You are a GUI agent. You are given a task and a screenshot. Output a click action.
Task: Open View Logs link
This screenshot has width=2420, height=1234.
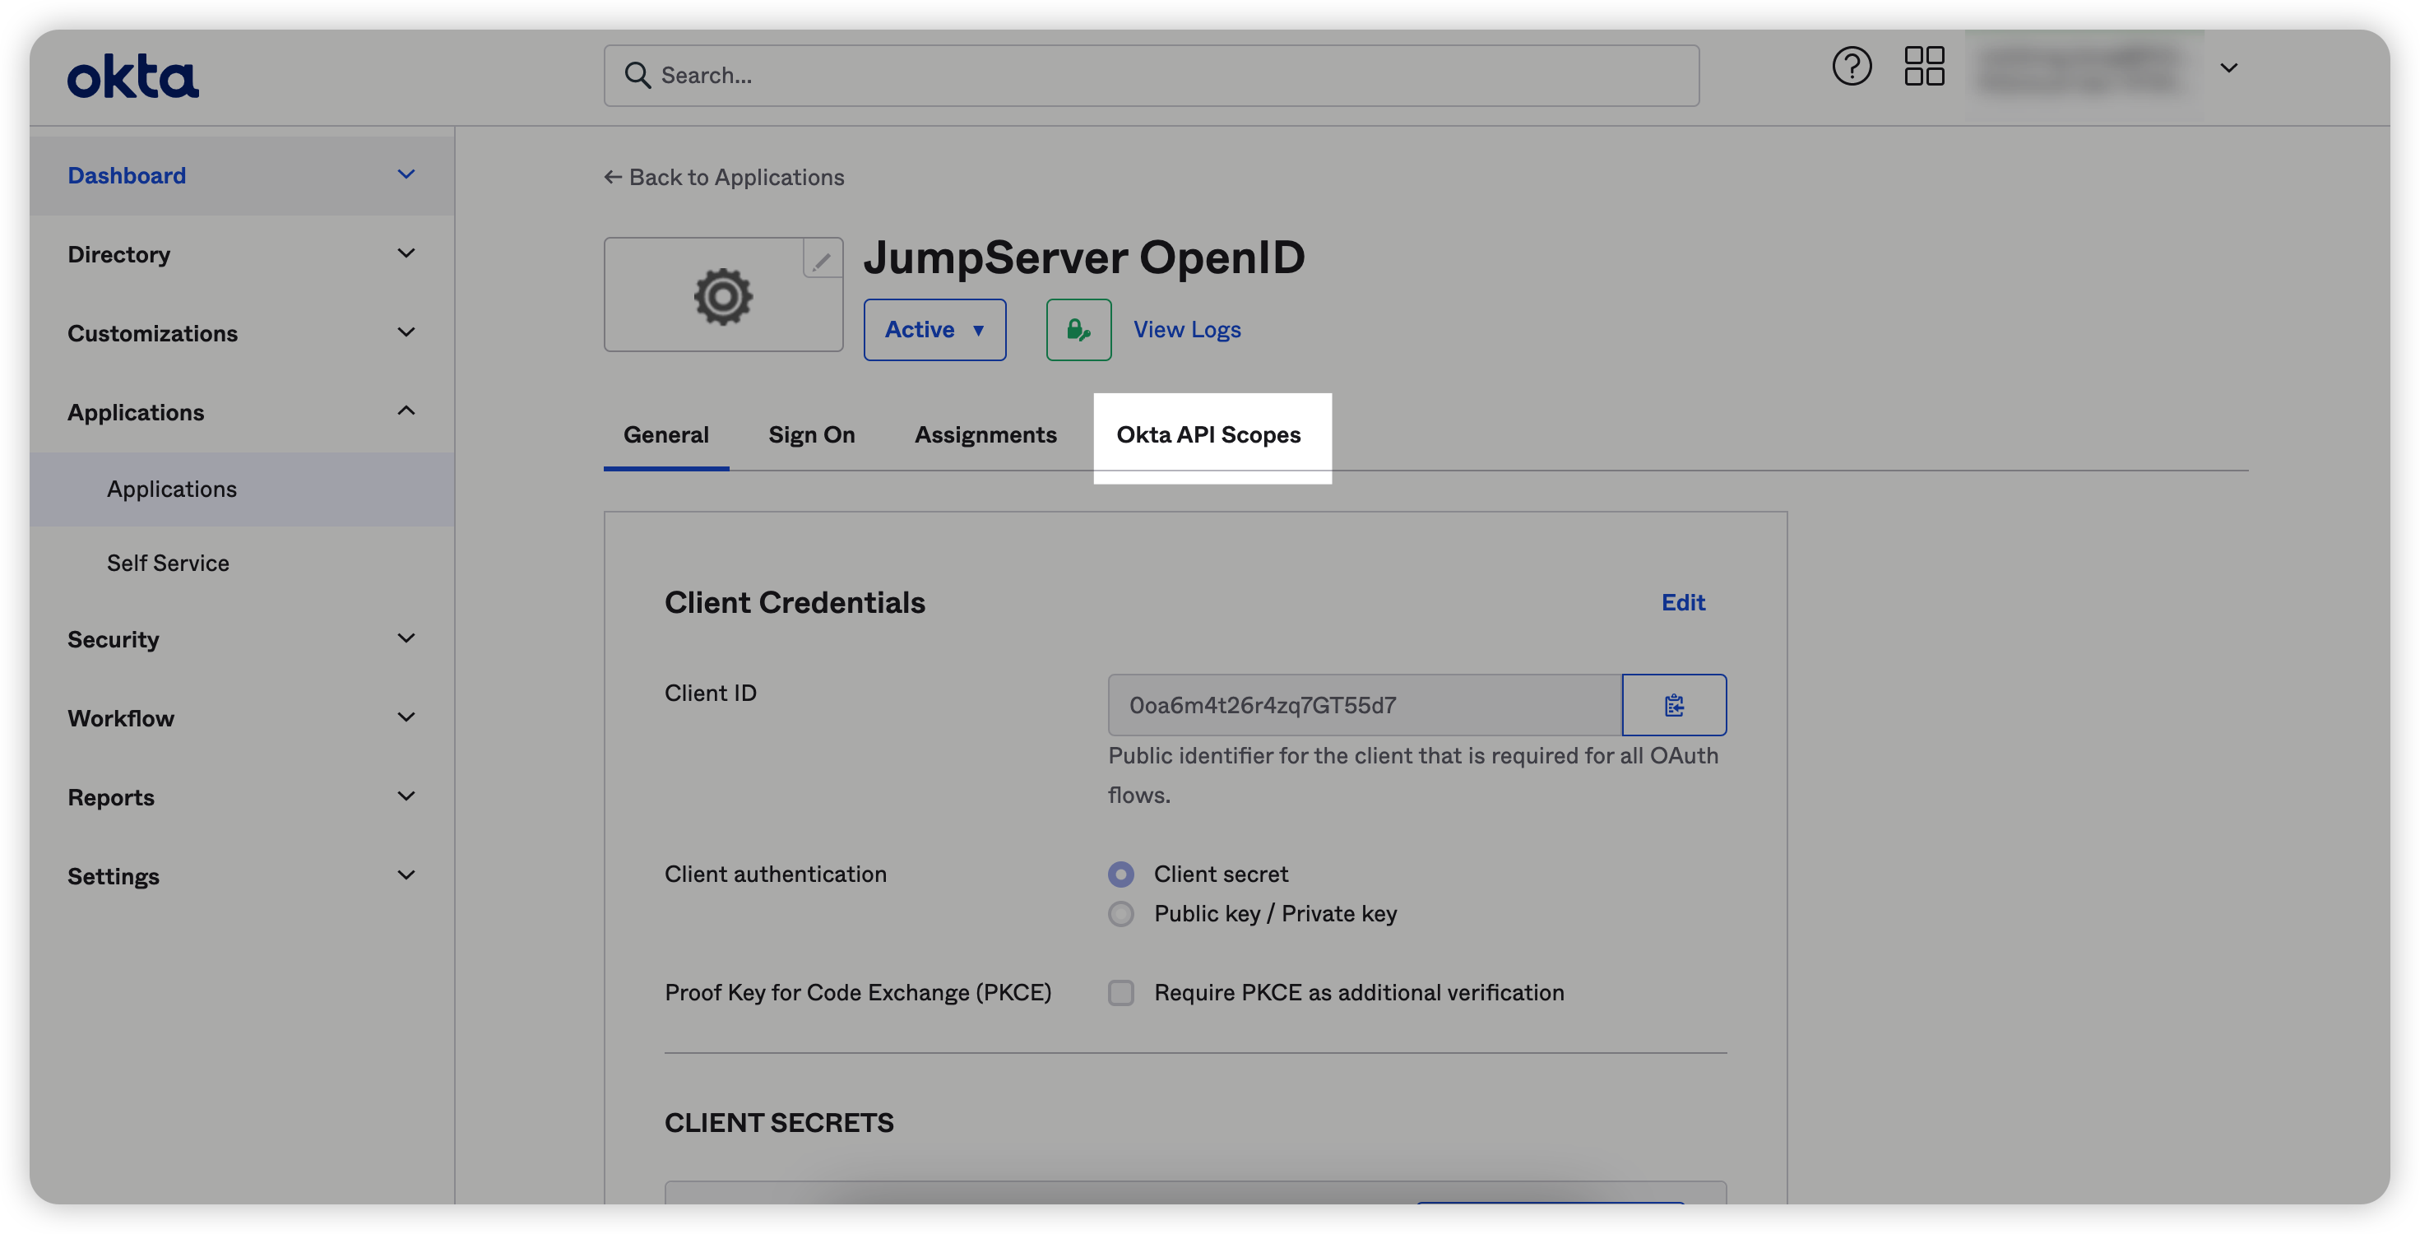point(1186,330)
